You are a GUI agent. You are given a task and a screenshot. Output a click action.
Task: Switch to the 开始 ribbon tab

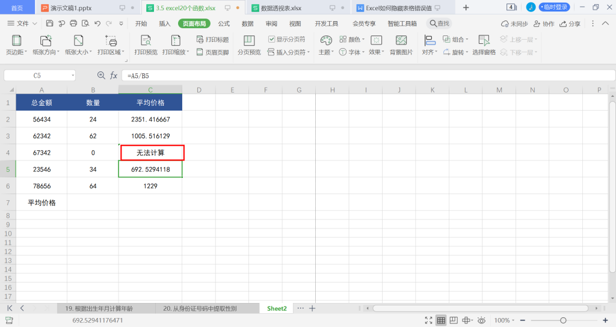(141, 23)
